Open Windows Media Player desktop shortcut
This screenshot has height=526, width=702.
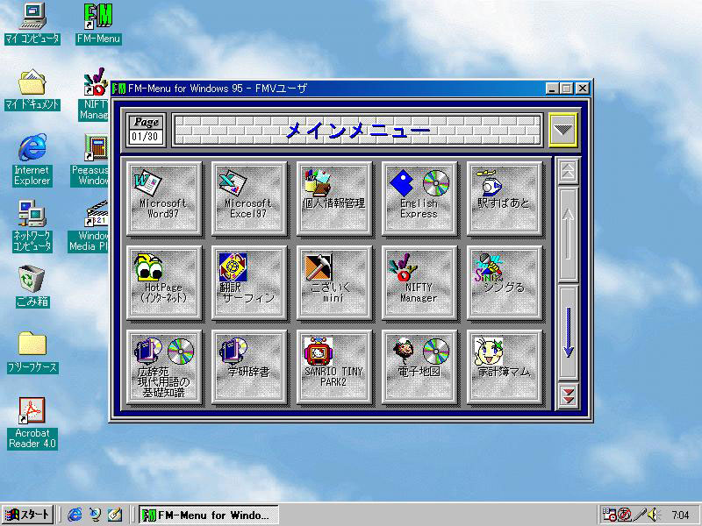[x=90, y=226]
